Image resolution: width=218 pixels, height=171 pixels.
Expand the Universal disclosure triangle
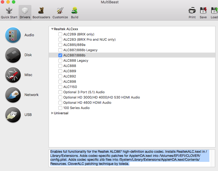[52, 113]
